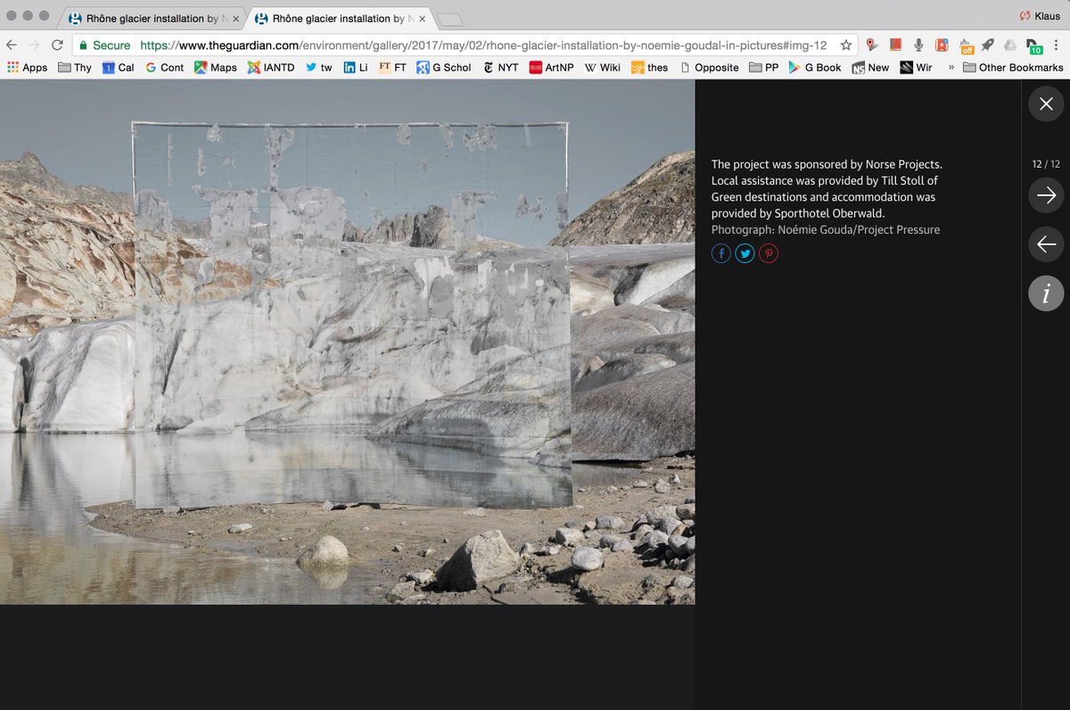
Task: Open the 'Wir' bookmark
Action: [916, 67]
